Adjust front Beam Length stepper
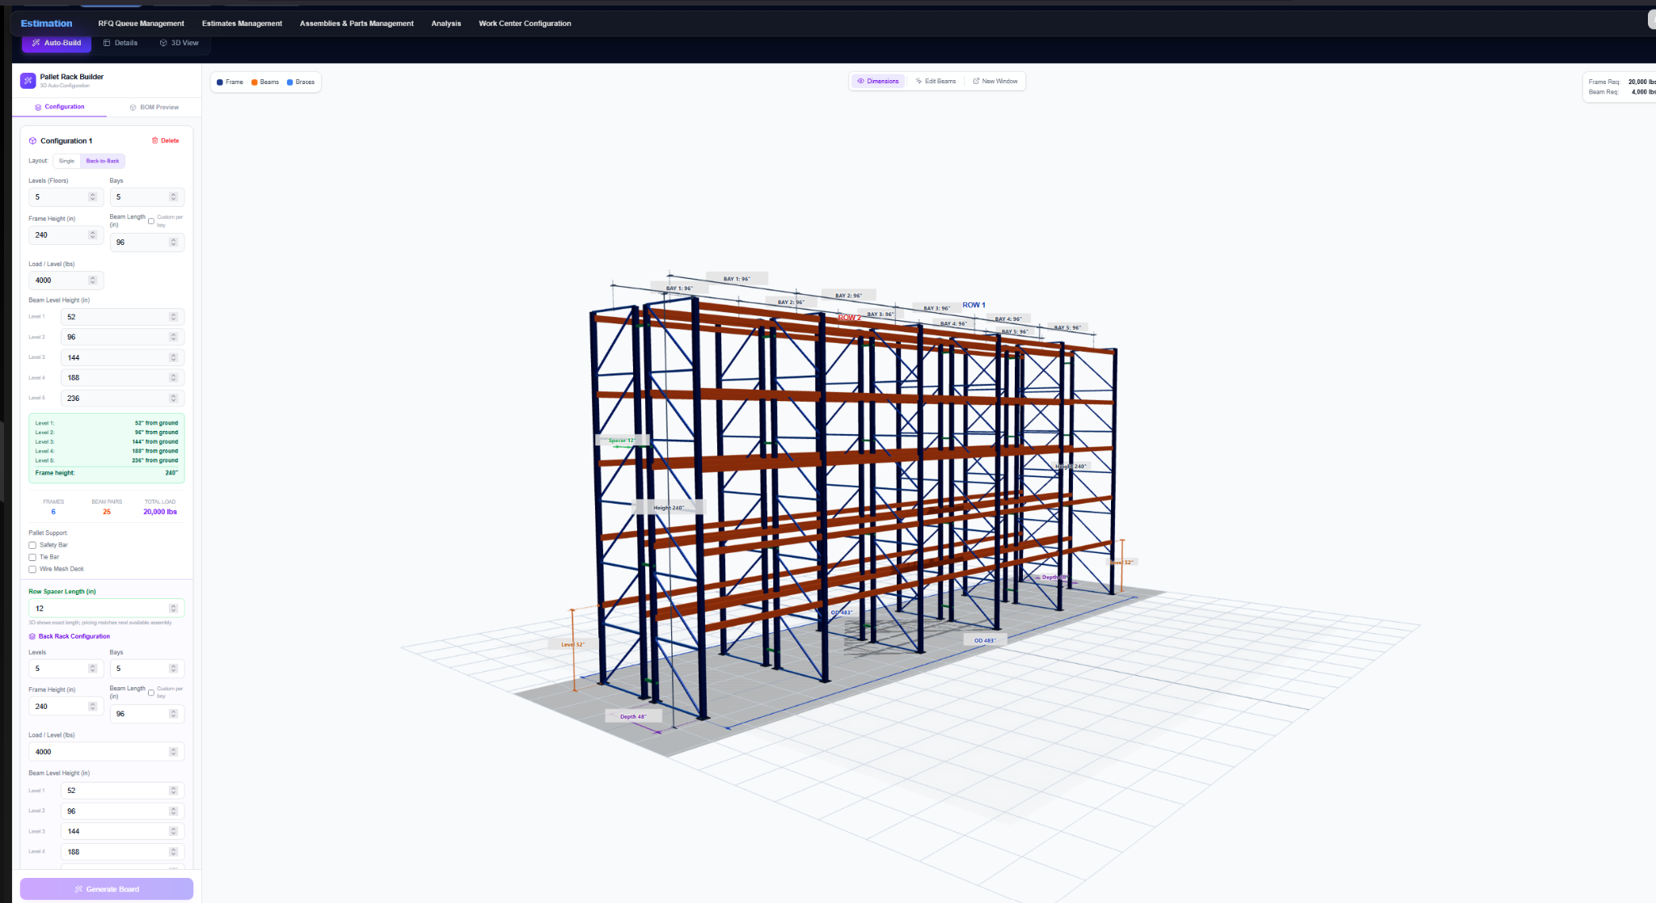Screen dimensions: 1656x903 pos(173,242)
